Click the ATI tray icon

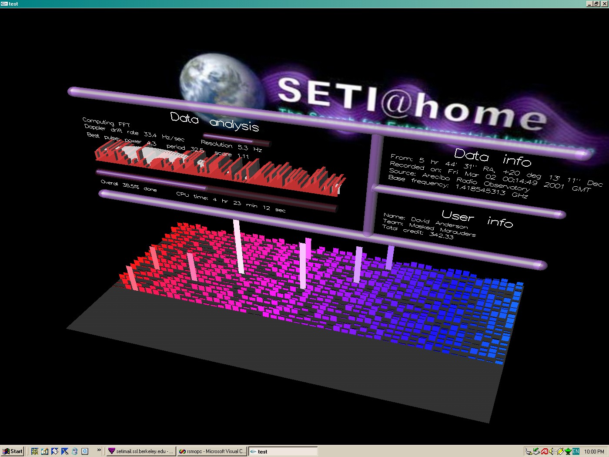544,451
